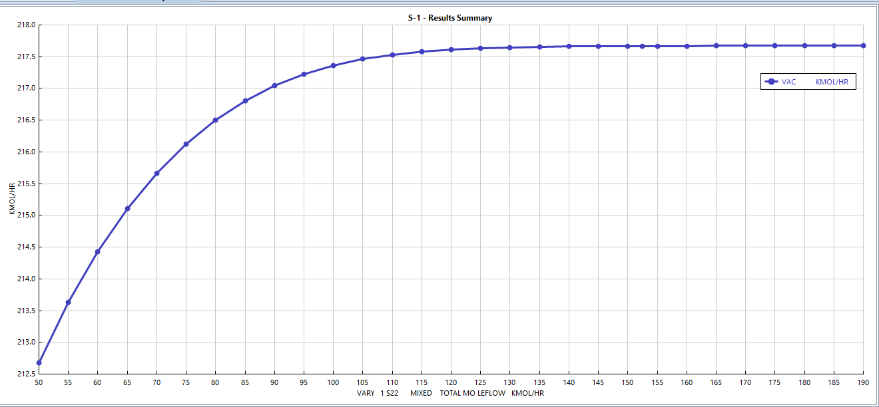Click the x-axis tick label 125

[481, 382]
